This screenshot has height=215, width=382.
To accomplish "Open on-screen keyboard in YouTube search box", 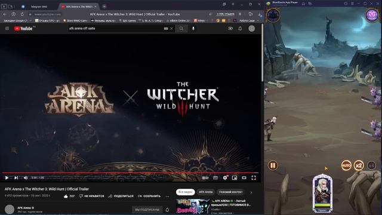I will 166,29.
